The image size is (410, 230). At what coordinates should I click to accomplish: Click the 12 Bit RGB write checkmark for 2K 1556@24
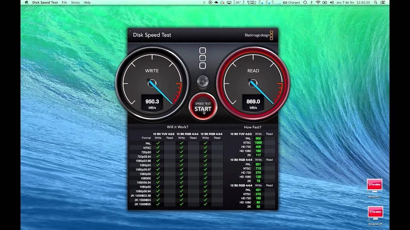(x=205, y=200)
